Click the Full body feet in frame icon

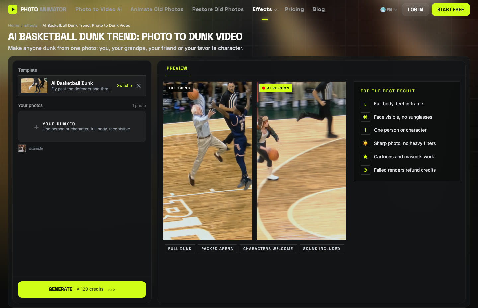point(365,104)
